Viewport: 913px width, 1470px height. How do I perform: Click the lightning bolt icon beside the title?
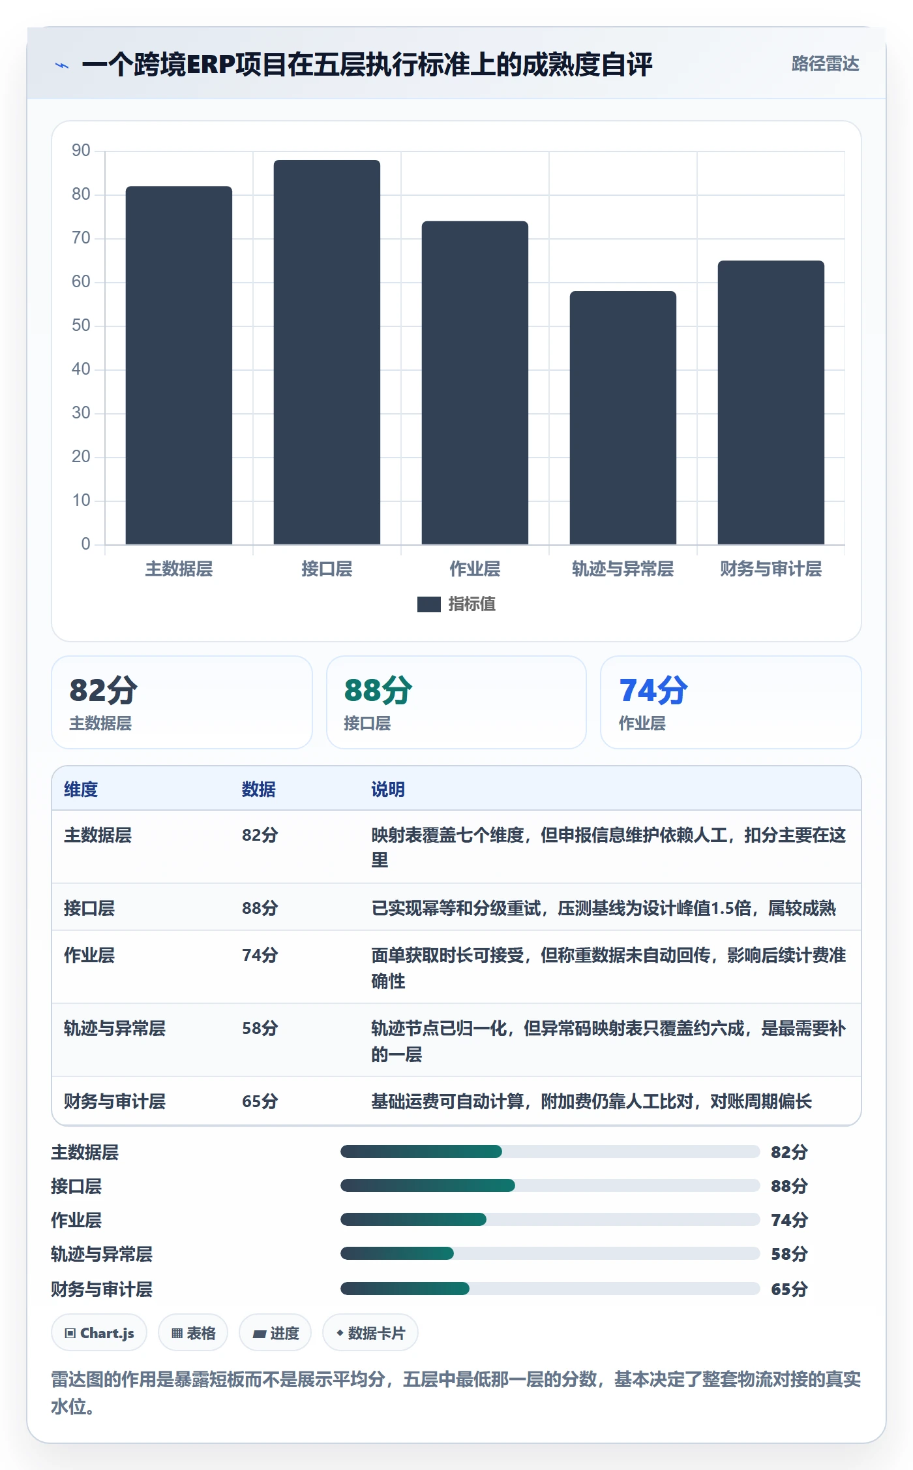tap(62, 65)
